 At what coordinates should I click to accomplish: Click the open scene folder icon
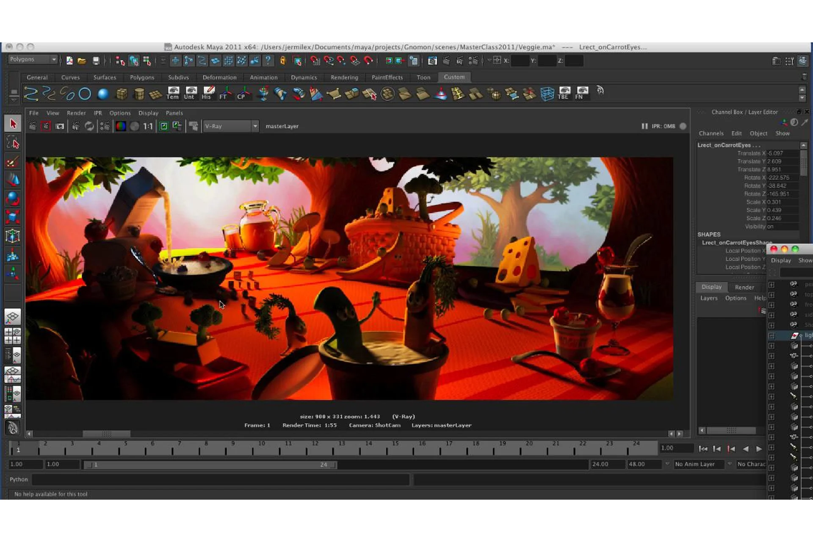point(82,61)
